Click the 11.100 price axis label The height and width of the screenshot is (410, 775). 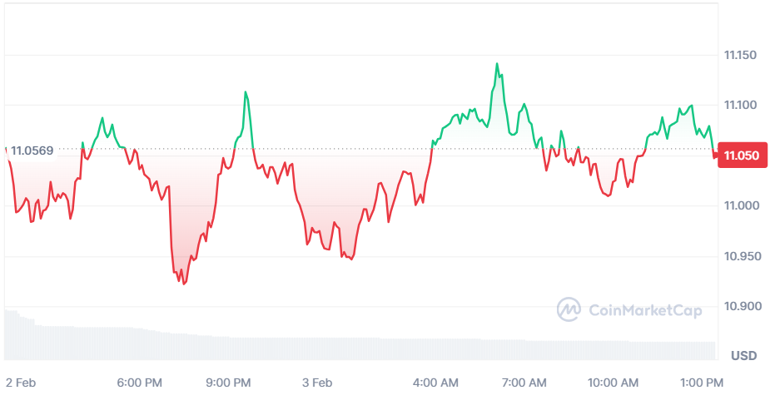click(740, 105)
